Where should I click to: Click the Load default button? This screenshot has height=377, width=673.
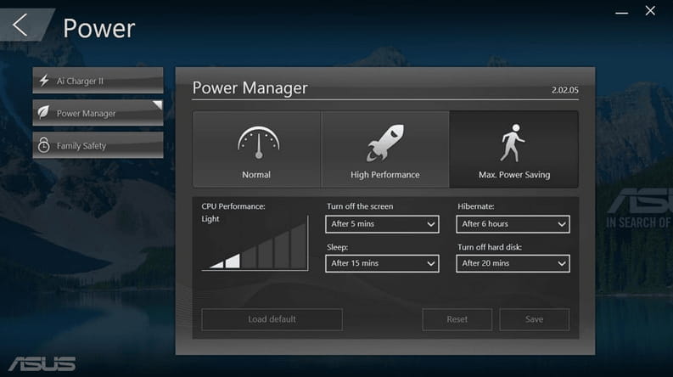pos(272,319)
